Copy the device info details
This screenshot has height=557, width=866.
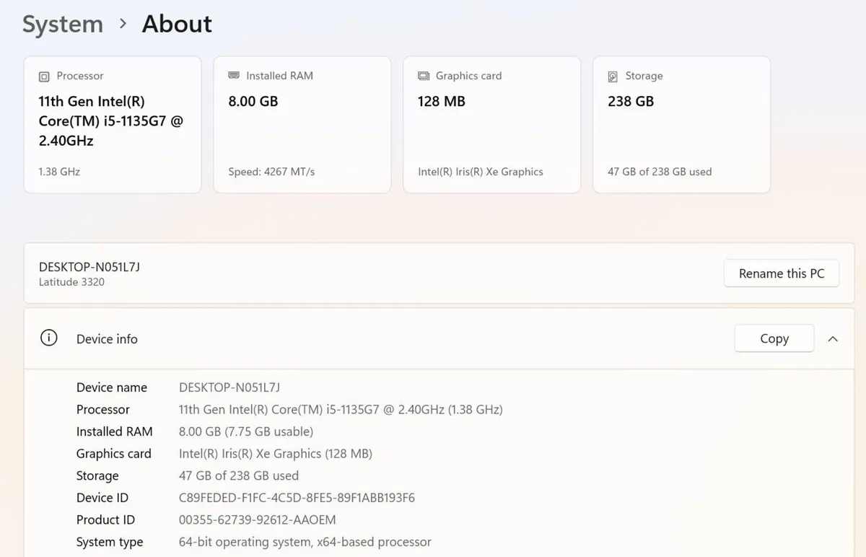[x=774, y=338]
